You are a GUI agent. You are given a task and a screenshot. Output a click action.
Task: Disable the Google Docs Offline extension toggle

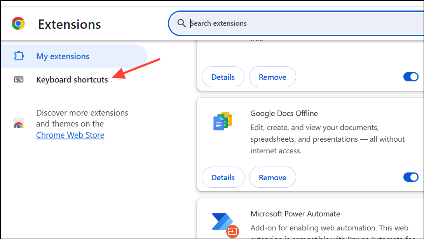click(410, 177)
